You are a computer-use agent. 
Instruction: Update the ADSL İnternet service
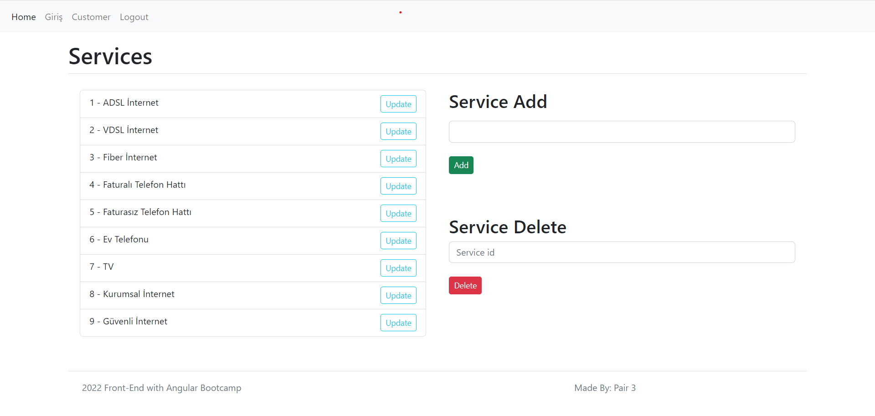[x=398, y=104]
